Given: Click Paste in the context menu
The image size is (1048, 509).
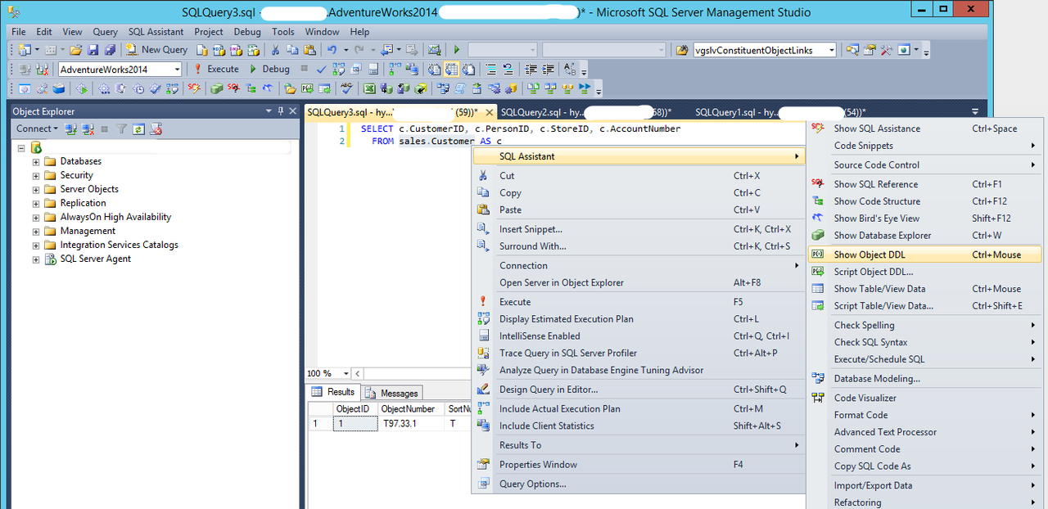Looking at the screenshot, I should [x=639, y=210].
